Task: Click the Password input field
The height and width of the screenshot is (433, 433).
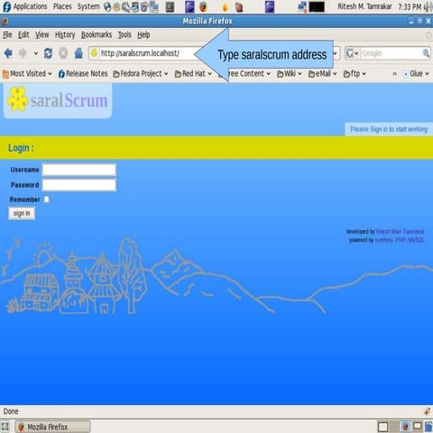Action: pos(79,185)
